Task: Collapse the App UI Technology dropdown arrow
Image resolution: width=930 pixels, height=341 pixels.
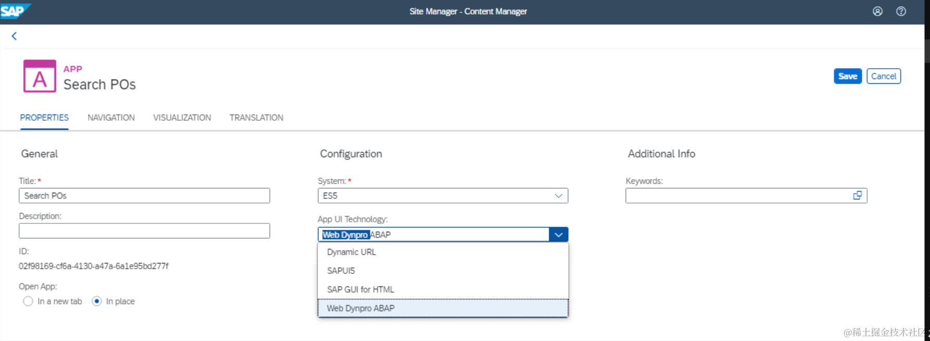Action: pos(558,235)
